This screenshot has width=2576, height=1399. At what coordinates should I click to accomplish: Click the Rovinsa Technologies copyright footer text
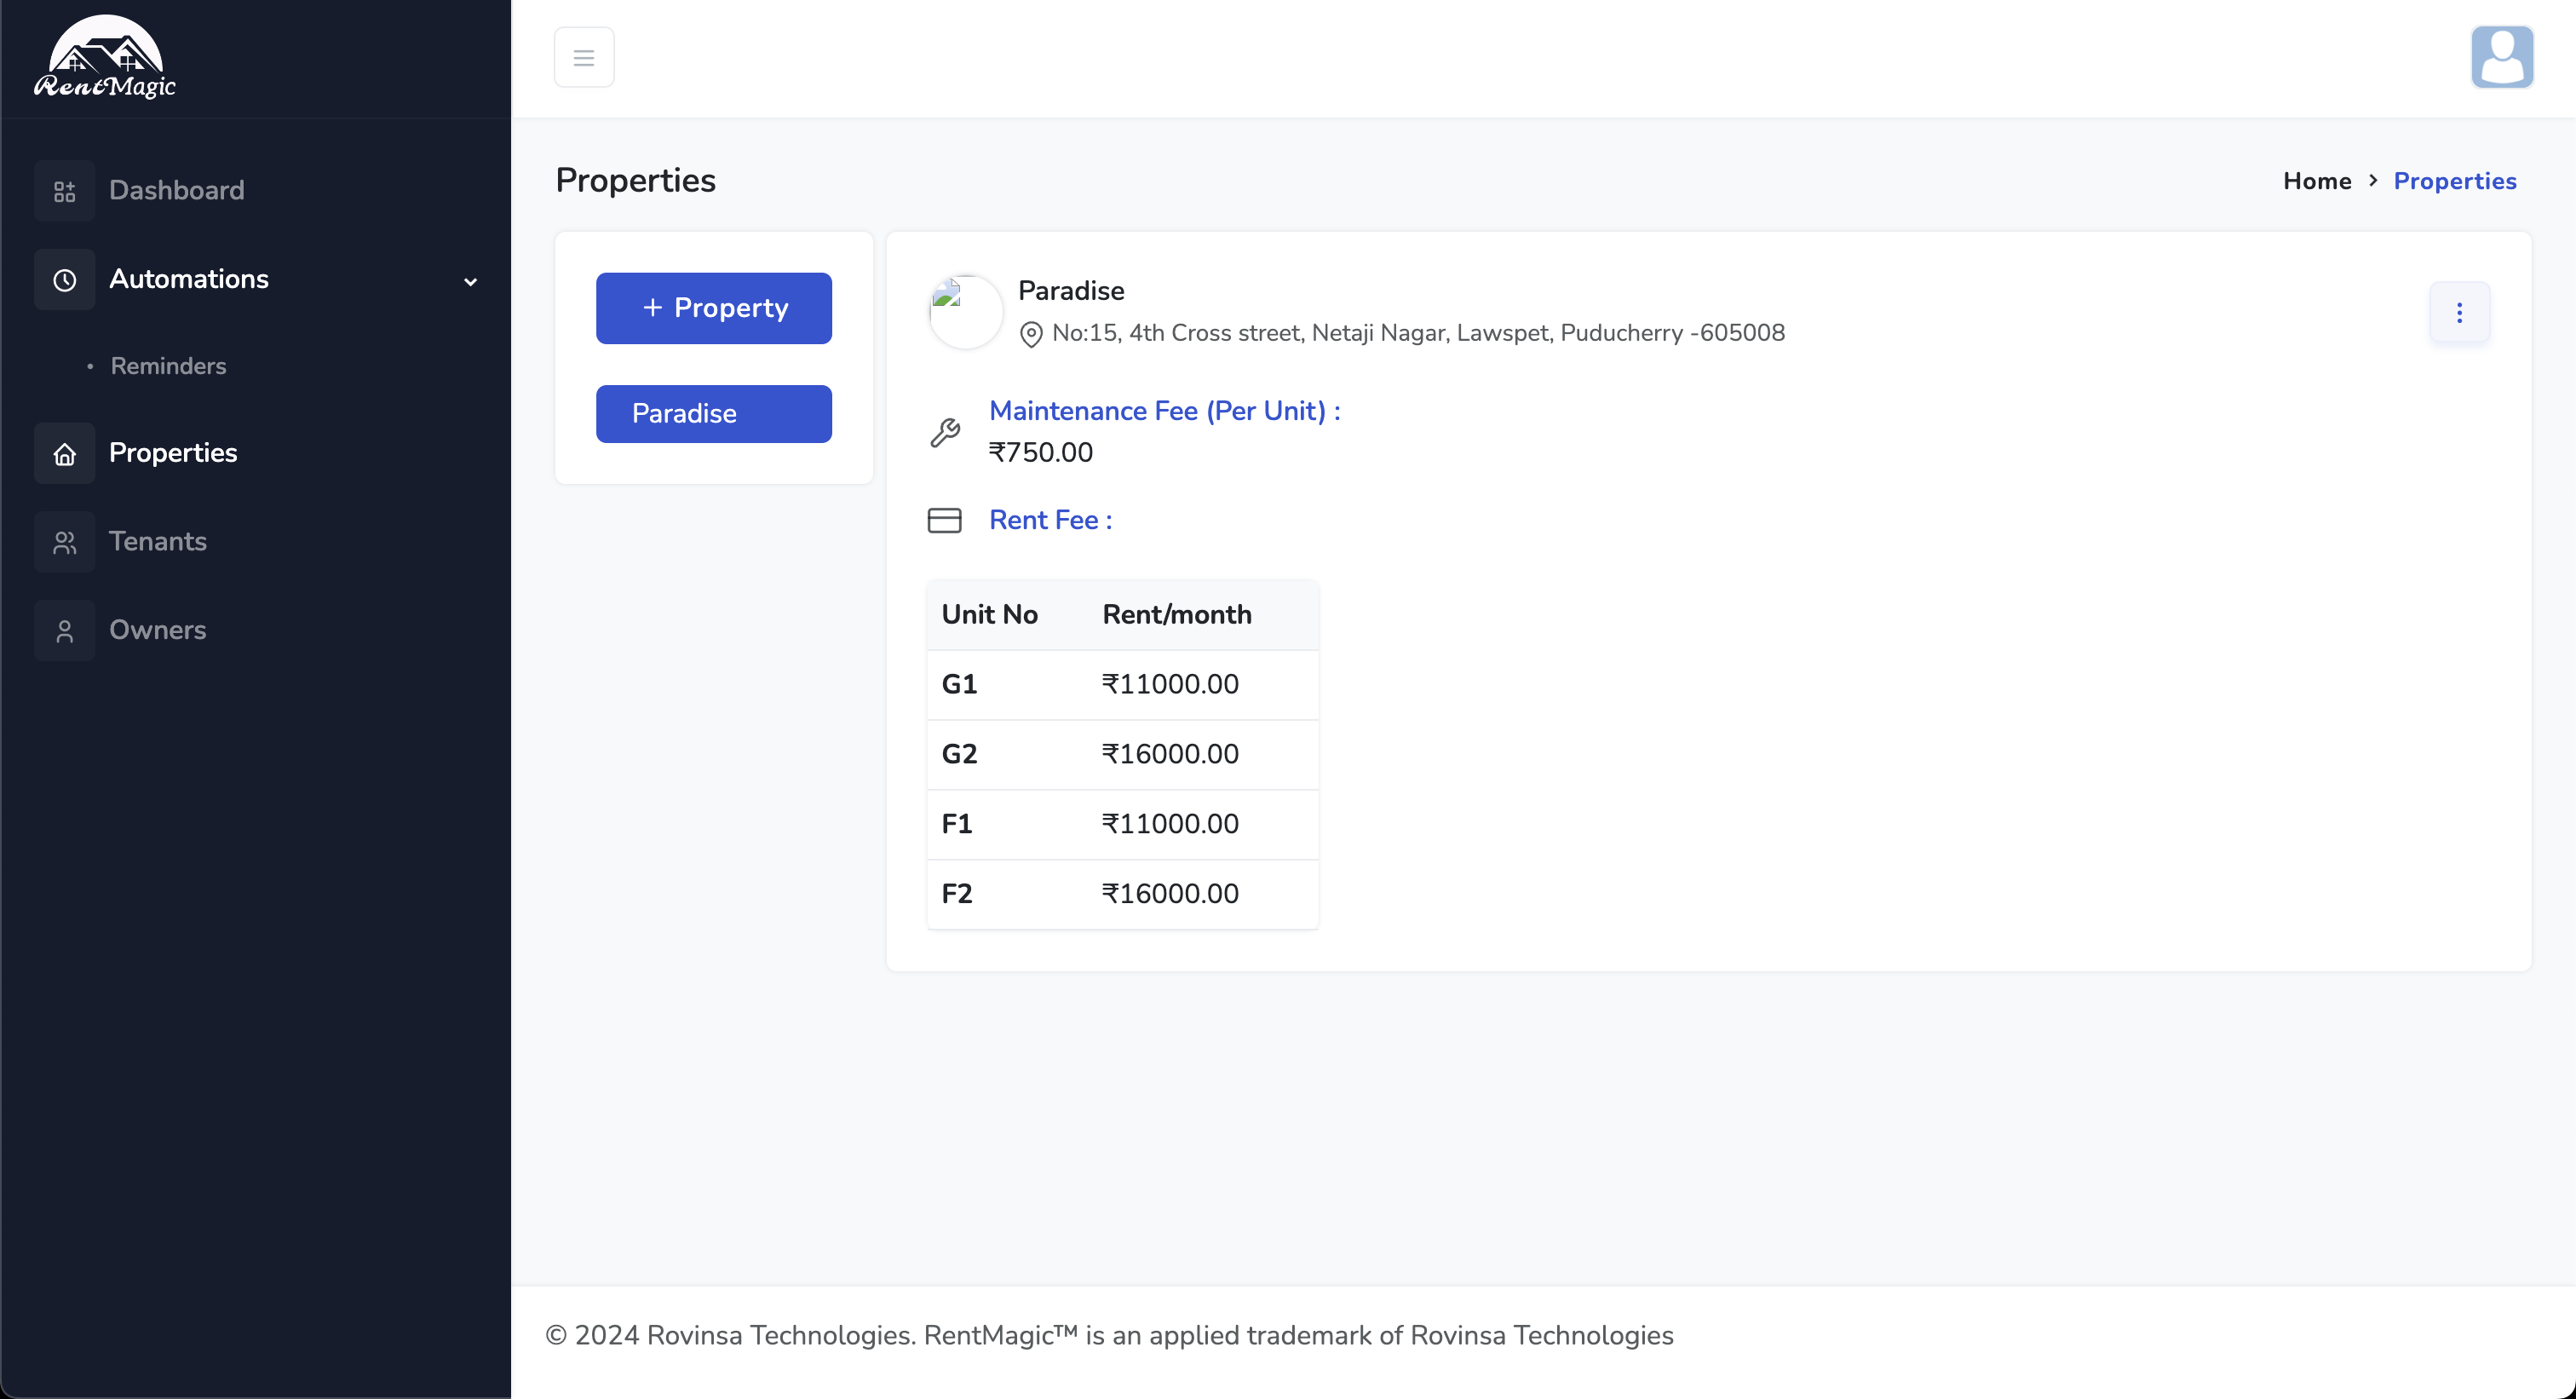1109,1335
